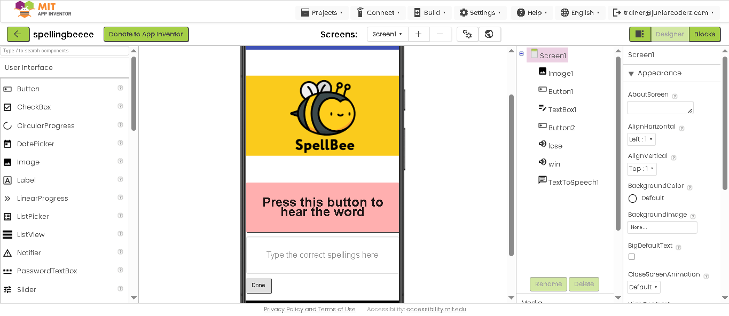
Task: Click the spelling textbox in phone preview
Action: (323, 255)
